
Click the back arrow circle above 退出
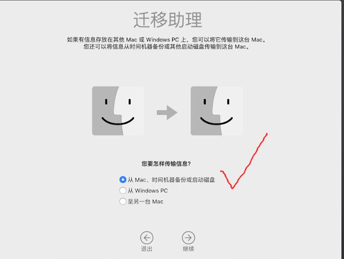click(x=147, y=238)
